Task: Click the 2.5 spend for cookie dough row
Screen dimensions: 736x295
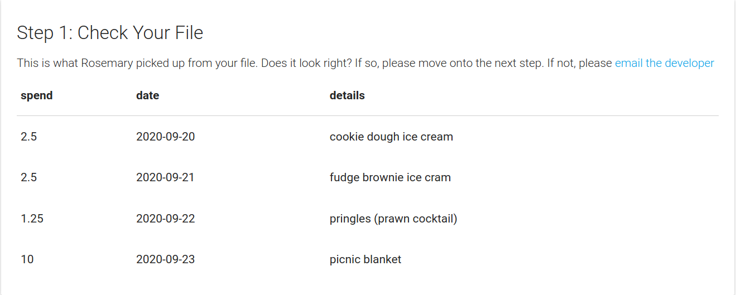Action: click(x=28, y=137)
